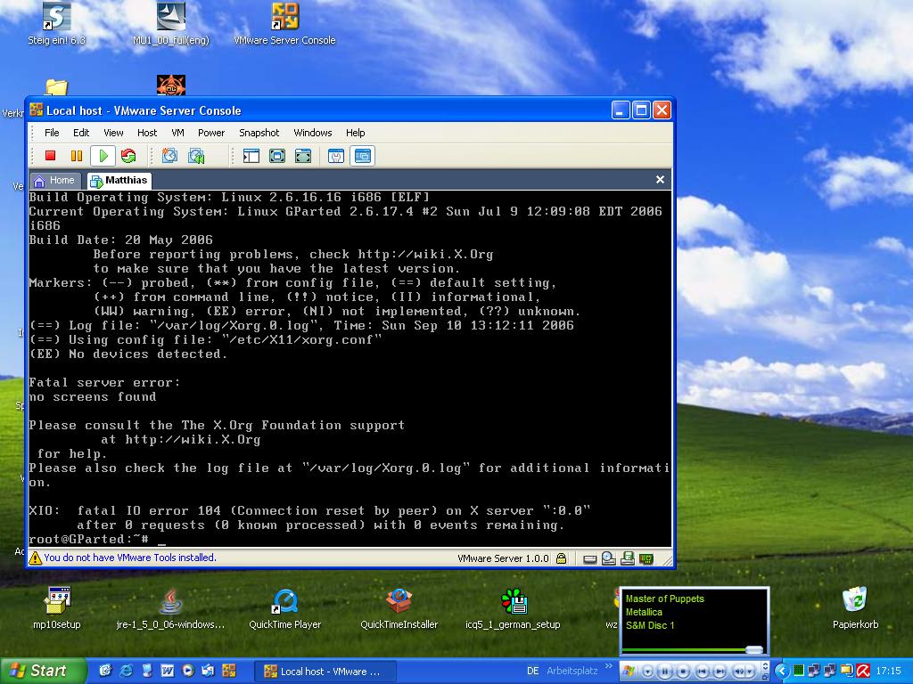Screen dimensions: 913x684
Task: Click CD-ROM device icon in status bar
Action: coord(608,558)
